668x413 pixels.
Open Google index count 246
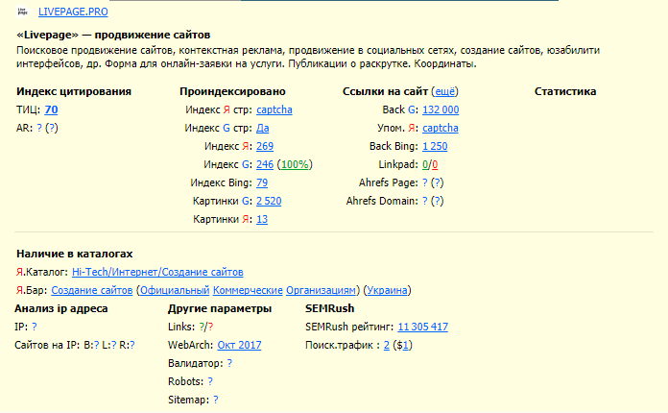pos(265,165)
